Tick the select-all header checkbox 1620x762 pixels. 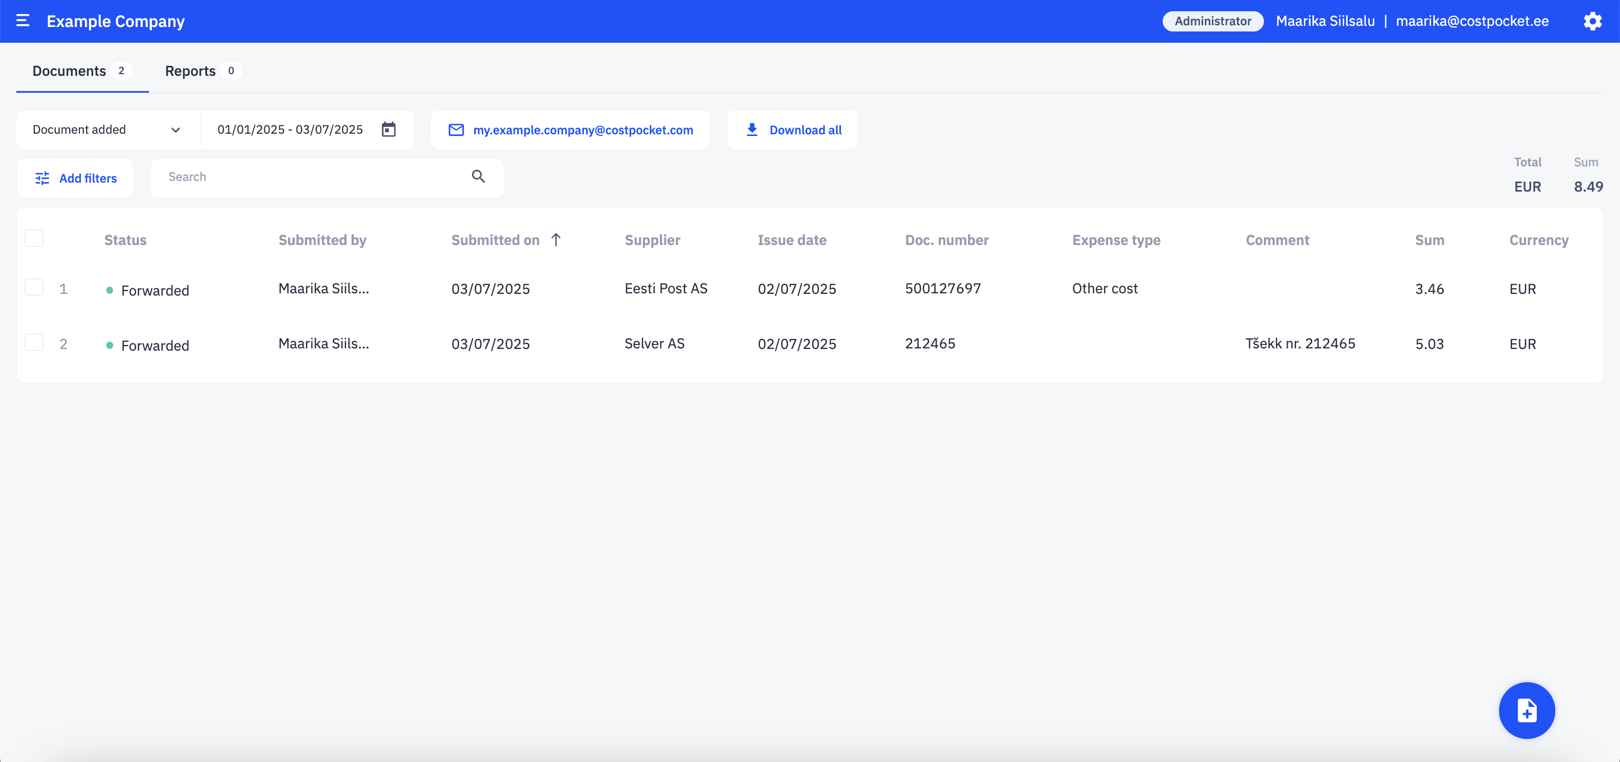coord(34,238)
